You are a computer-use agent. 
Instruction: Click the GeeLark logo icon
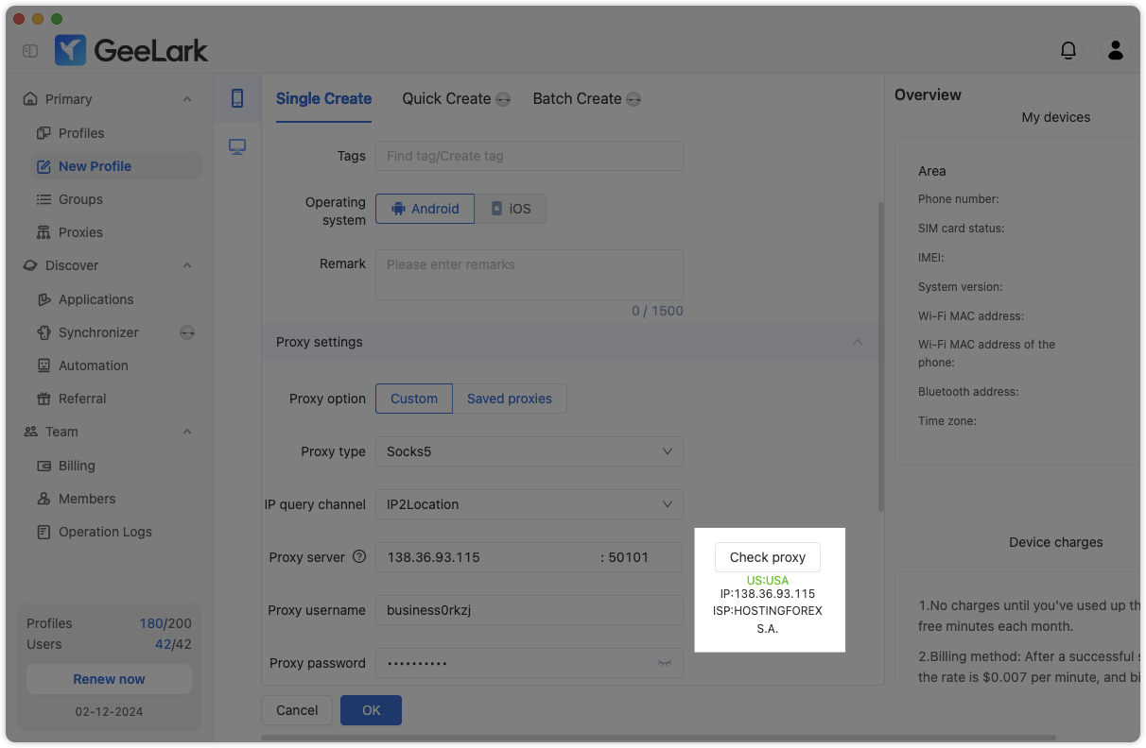70,50
